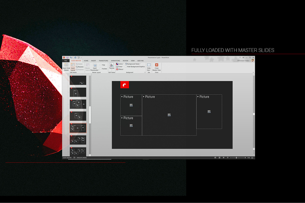This screenshot has width=305, height=203.
Task: Click the Delete icon in Edit Master
Action: coord(77,64)
